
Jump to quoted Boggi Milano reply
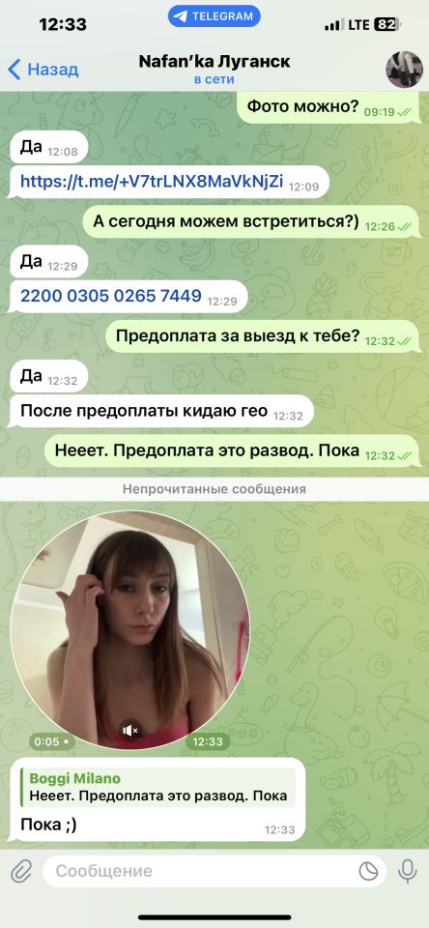tap(158, 787)
